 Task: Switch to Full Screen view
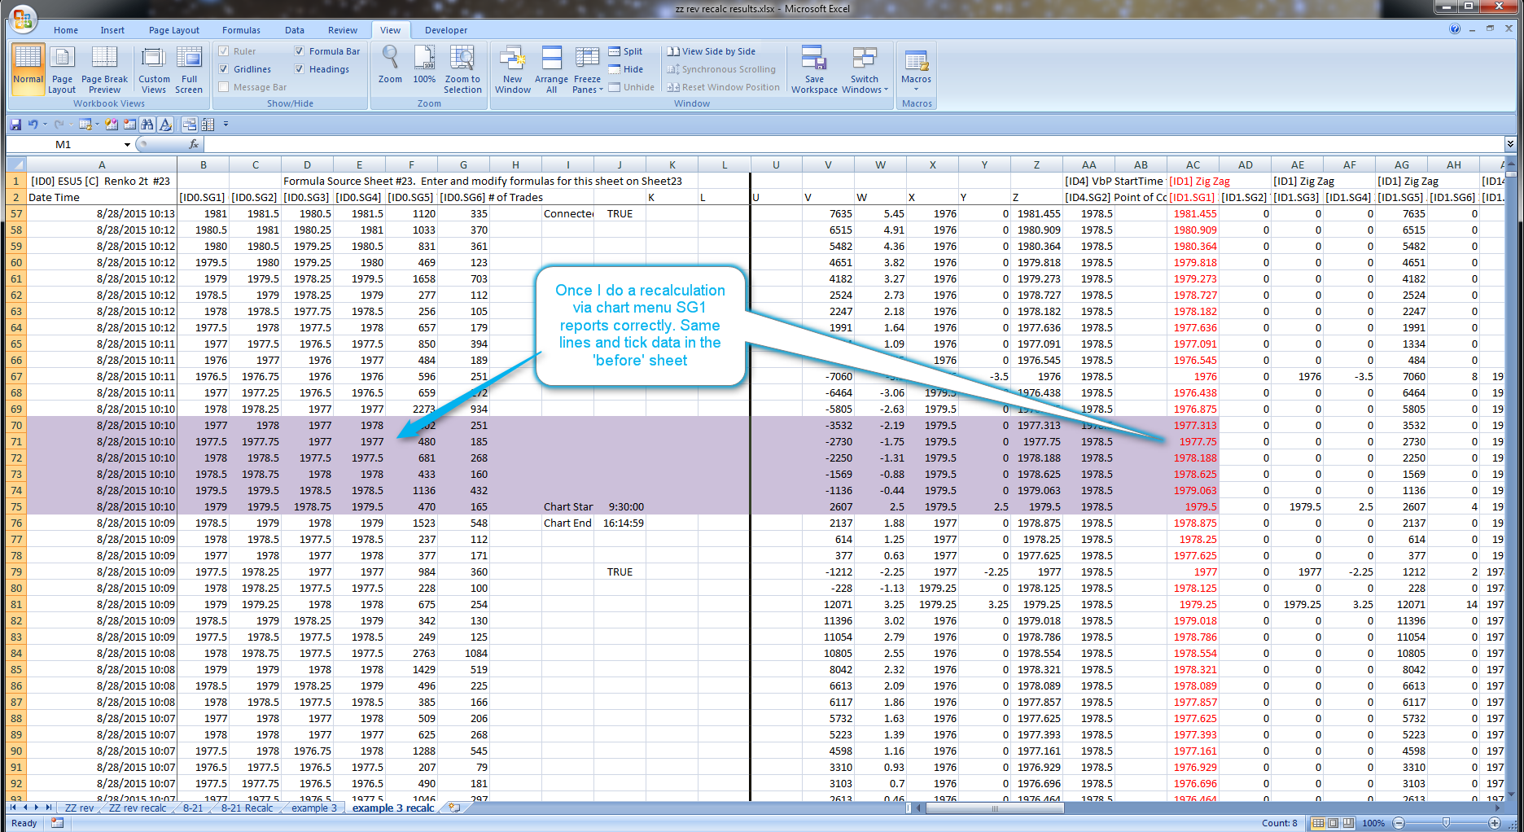pos(189,69)
